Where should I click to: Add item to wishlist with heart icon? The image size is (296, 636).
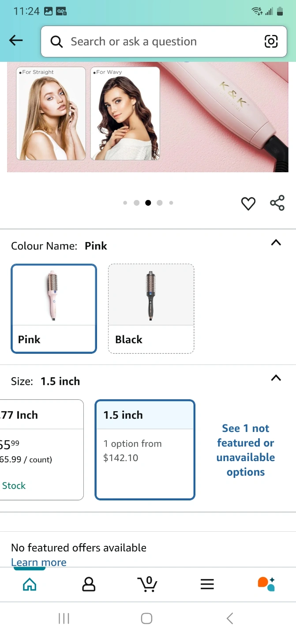pos(248,204)
